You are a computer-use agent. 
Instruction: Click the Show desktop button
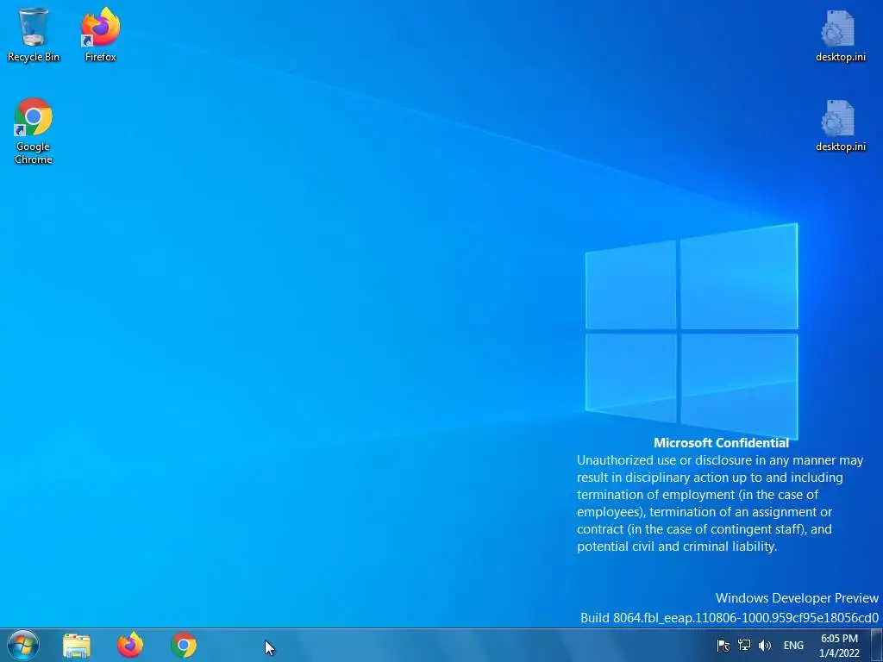pyautogui.click(x=876, y=645)
